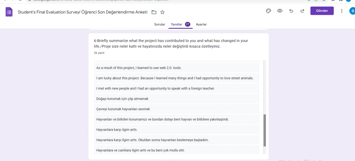Click the redo arrow icon
The image size is (355, 161).
tap(302, 11)
